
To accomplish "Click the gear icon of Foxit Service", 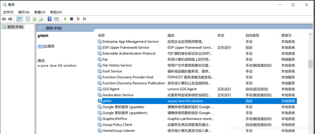I will [99, 71].
